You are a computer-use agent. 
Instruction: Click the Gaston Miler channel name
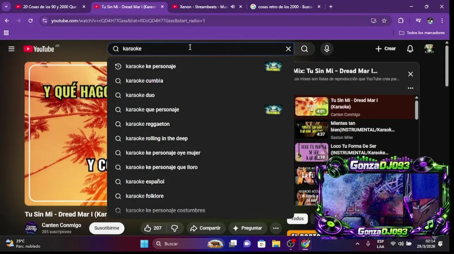[342, 138]
